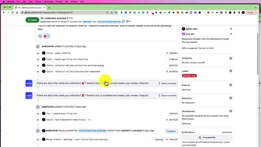Click the Unsubscribe button
Viewport: 261px width, 147px height.
(x=207, y=137)
